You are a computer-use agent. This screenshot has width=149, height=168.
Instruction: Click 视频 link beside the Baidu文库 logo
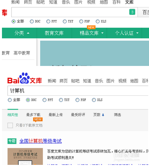pyautogui.click(x=122, y=81)
